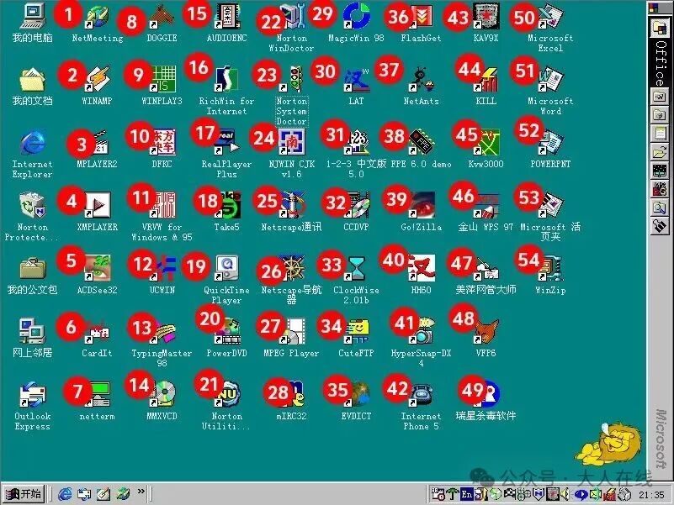
Task: Select the EVDICT globe icon
Action: [356, 395]
